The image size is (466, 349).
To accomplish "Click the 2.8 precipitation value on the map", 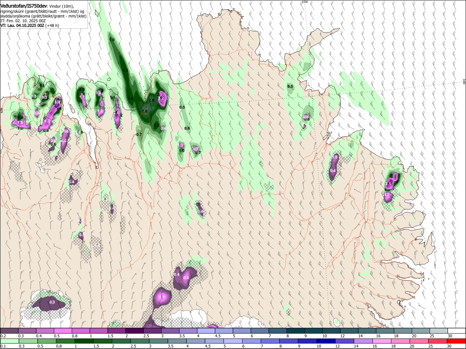I will (151, 100).
